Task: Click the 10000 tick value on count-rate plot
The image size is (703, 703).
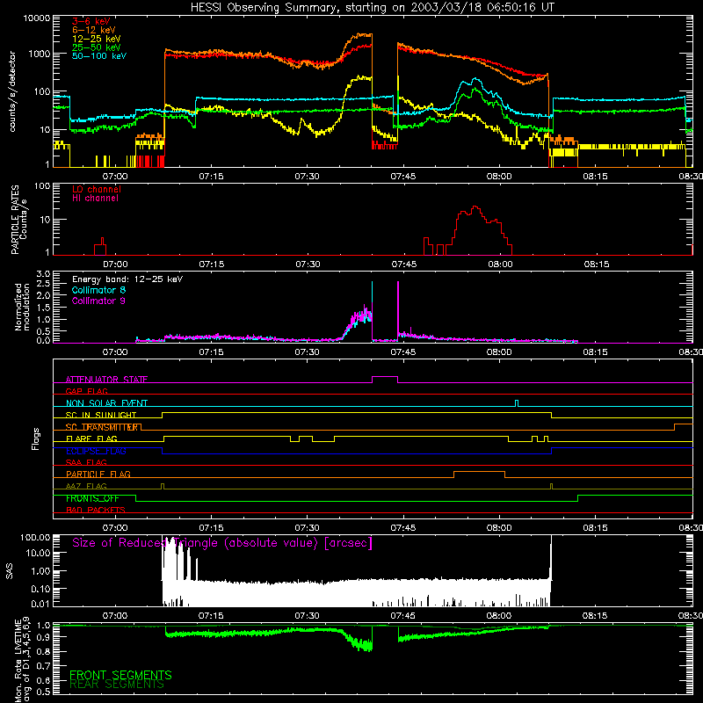Action: click(37, 18)
